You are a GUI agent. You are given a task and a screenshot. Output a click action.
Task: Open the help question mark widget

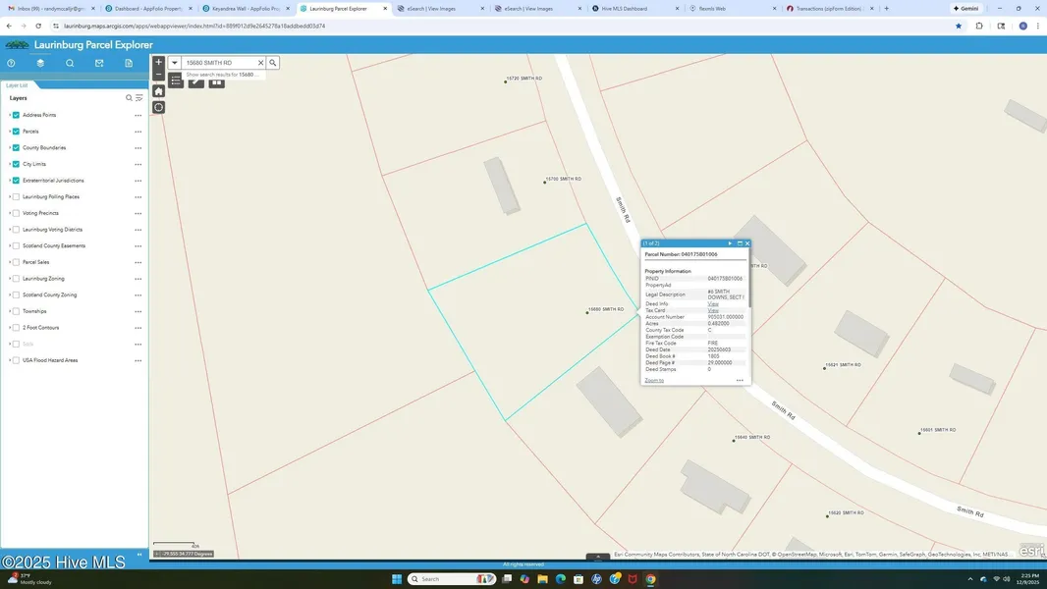click(11, 63)
